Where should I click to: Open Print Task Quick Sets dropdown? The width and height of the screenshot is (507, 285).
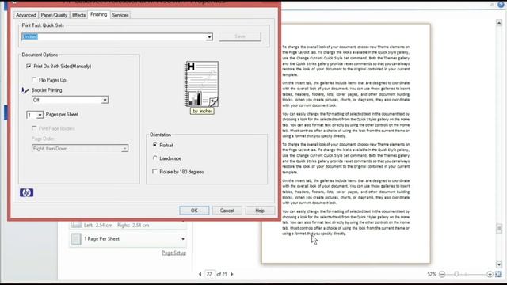pyautogui.click(x=209, y=37)
